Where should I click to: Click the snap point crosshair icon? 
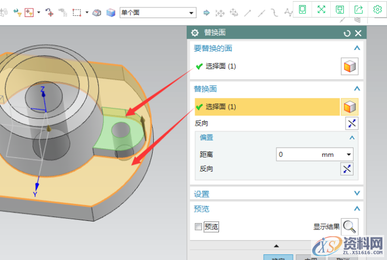(x=49, y=12)
